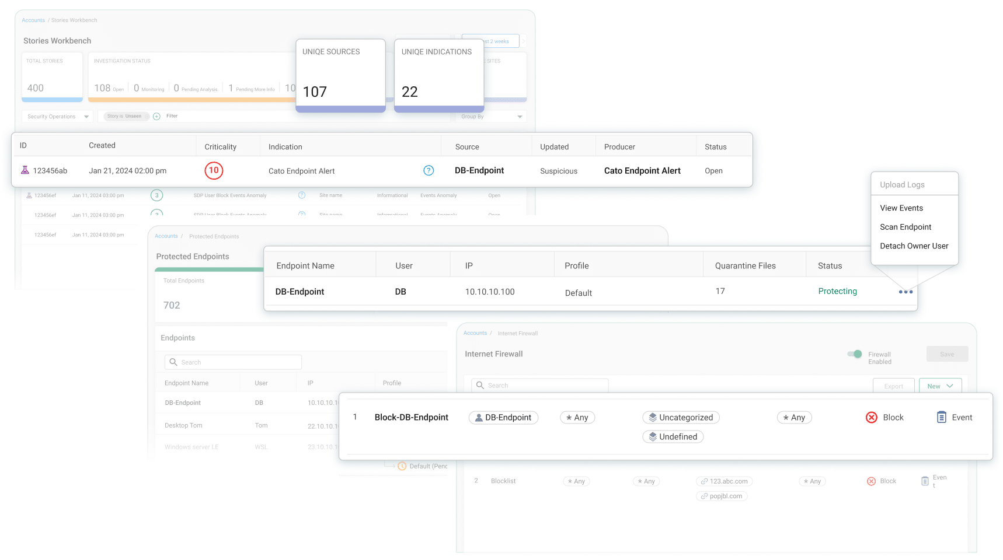Click the red criticality 10 badge
The height and width of the screenshot is (560, 1003).
[214, 170]
